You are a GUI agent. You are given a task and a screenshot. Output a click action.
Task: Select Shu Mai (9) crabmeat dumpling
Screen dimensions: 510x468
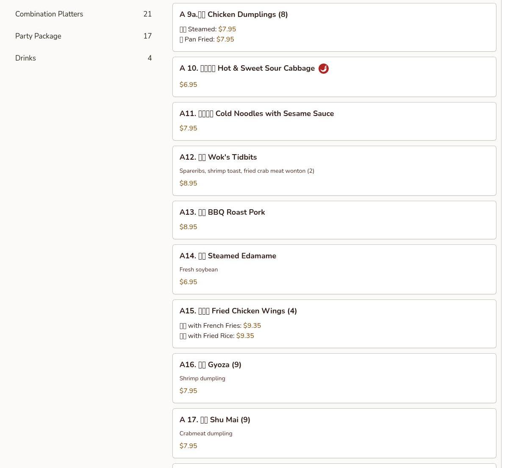point(215,420)
